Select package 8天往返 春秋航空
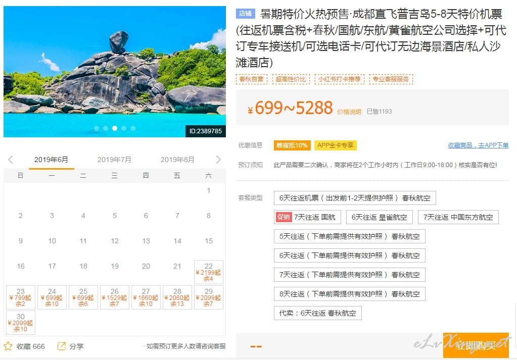517x360 pixels. tap(350, 294)
